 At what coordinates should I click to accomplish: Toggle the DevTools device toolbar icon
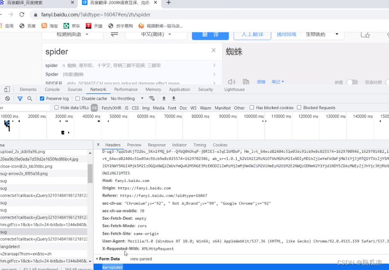pyautogui.click(x=7, y=89)
